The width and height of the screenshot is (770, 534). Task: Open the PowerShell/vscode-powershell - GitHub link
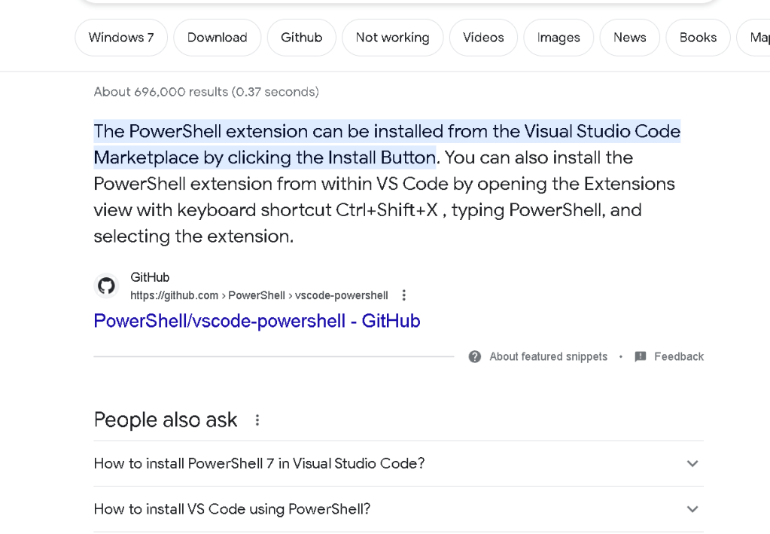tap(257, 321)
